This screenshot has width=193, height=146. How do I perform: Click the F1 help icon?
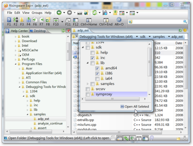(x=9, y=20)
